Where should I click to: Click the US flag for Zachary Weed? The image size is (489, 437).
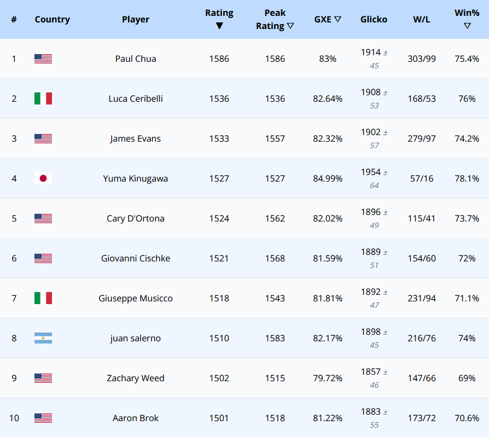[43, 378]
